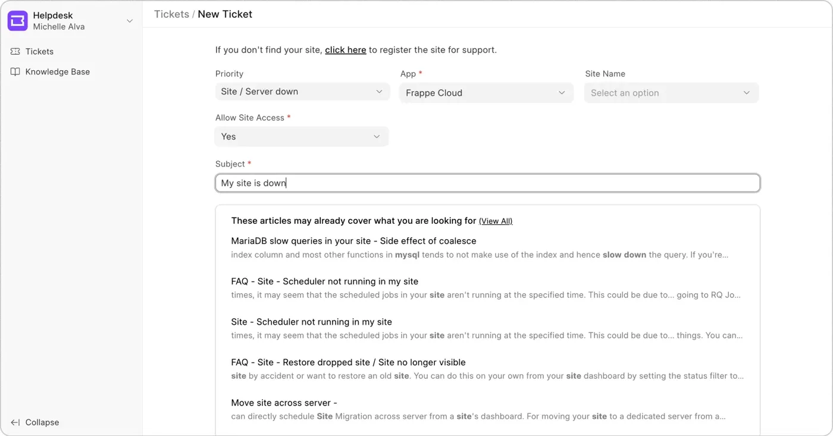Open the App dropdown showing Frappe Cloud
This screenshot has width=833, height=436.
pyautogui.click(x=486, y=93)
